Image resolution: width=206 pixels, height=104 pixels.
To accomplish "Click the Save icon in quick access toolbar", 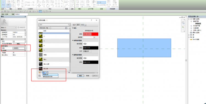I will 5,12.
